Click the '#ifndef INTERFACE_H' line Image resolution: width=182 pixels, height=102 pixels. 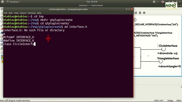19,37
